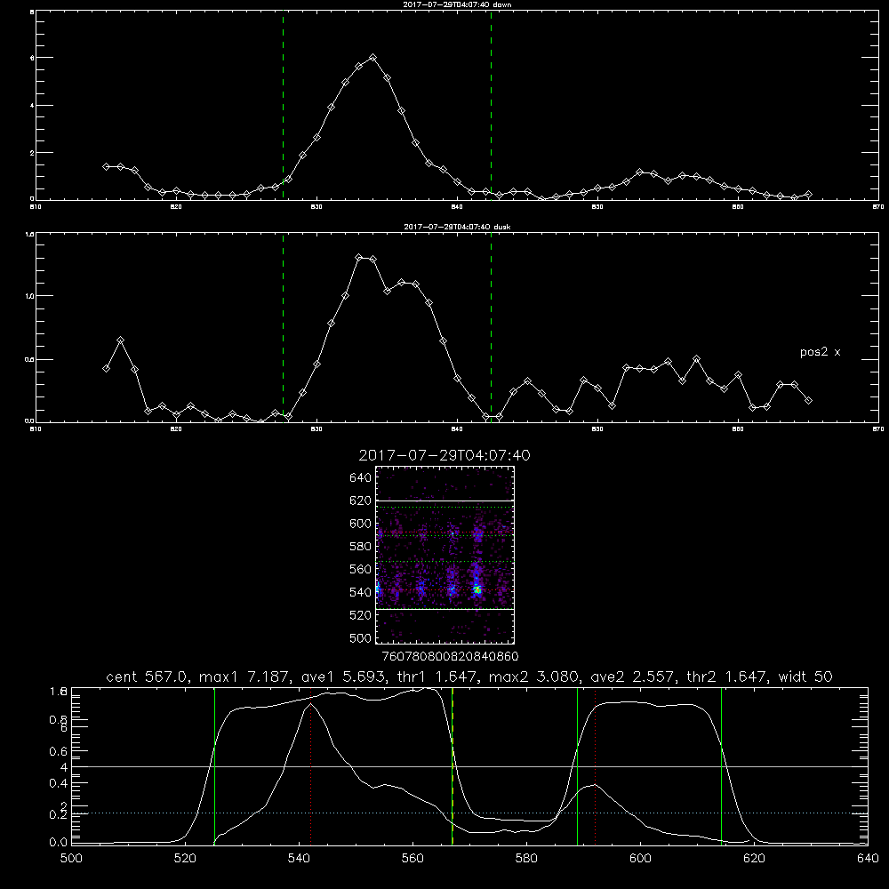This screenshot has height=889, width=889.
Task: Click the solid green line near 614 in profile plot
Action: point(721,765)
